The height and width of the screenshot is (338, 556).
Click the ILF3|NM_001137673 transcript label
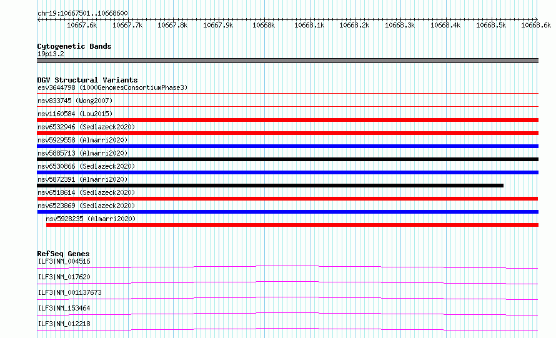[x=70, y=292]
